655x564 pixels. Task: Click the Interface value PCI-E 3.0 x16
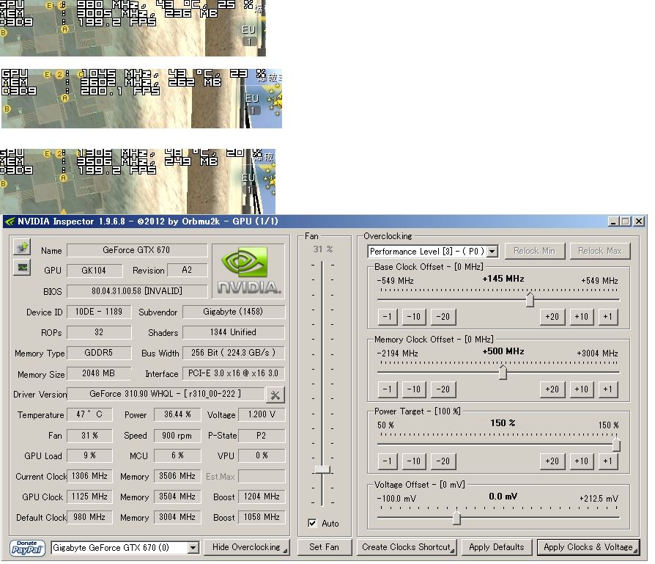(233, 373)
